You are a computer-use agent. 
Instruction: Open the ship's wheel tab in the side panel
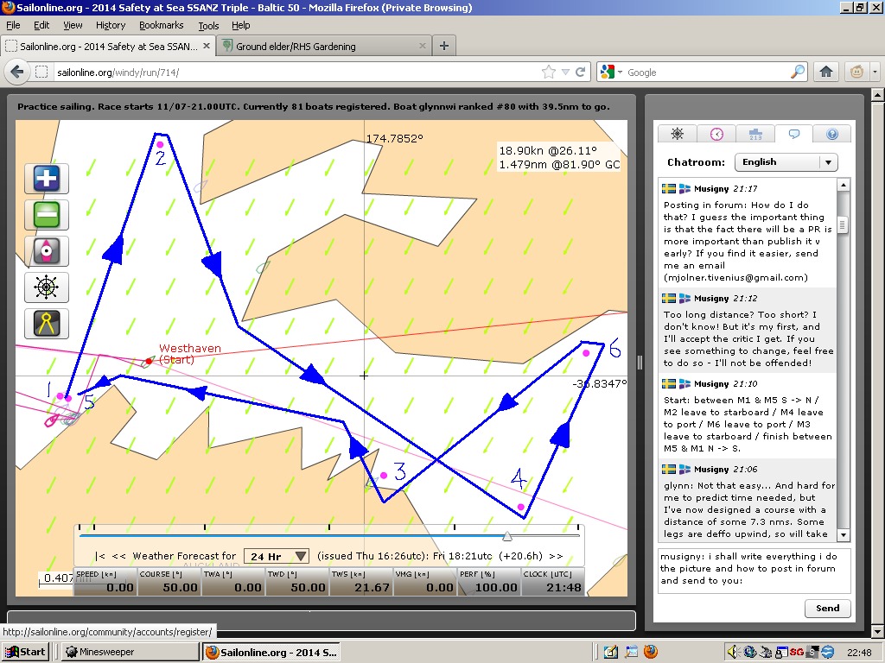(x=678, y=134)
